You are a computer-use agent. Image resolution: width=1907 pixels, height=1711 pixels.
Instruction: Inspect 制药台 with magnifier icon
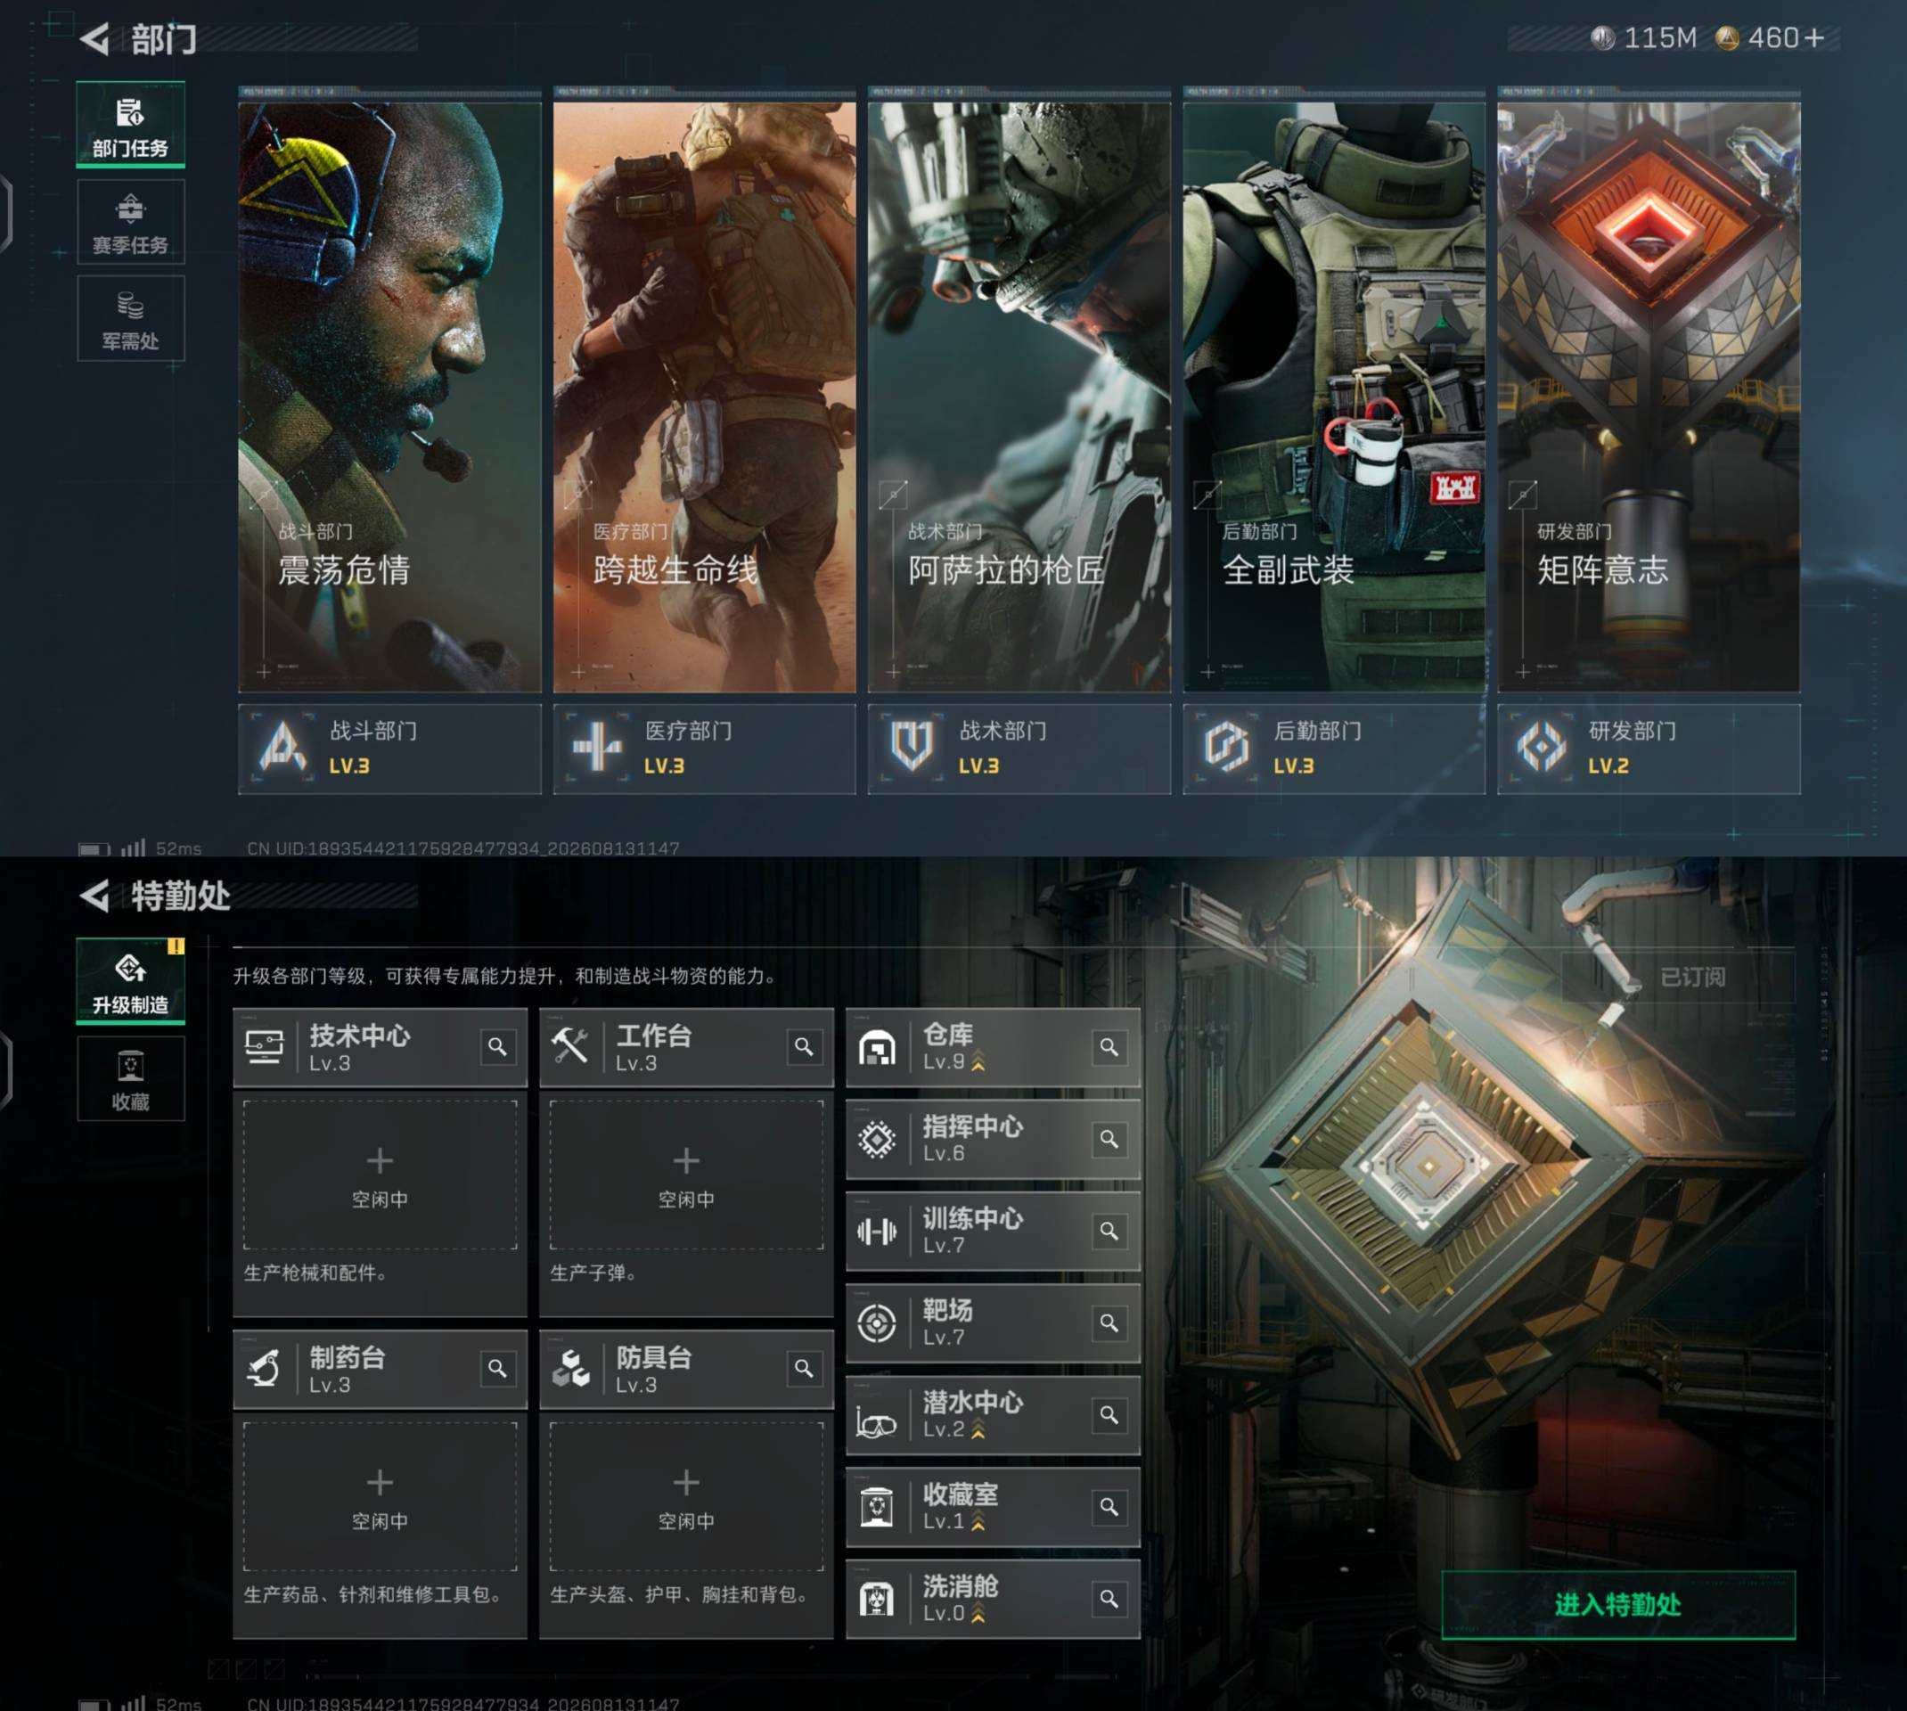[x=497, y=1368]
